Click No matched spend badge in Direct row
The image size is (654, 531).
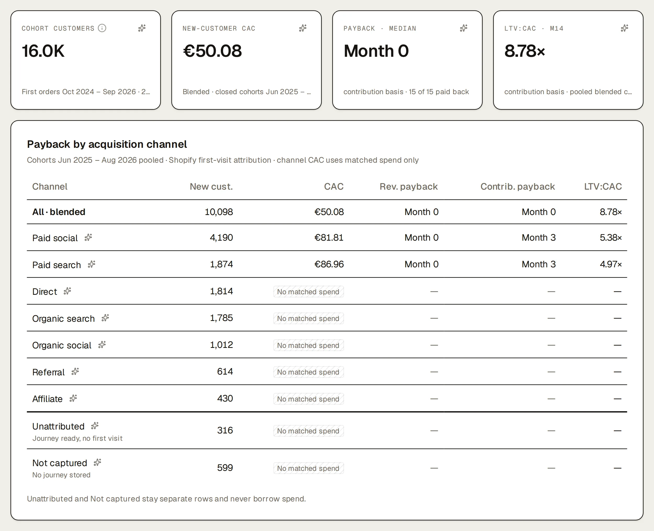[308, 292]
